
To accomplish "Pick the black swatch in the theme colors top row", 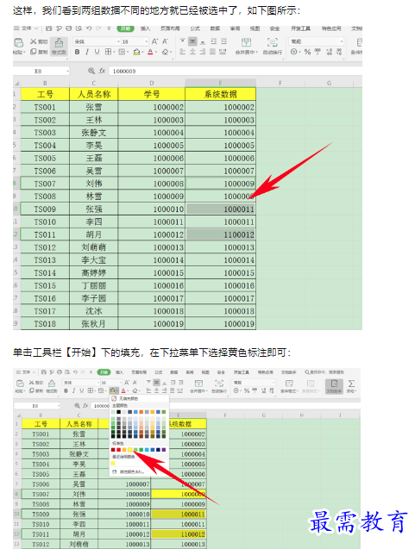I will click(119, 412).
